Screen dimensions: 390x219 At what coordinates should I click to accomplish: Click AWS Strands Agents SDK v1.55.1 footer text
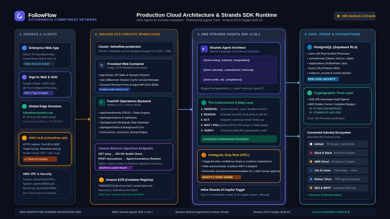click(x=132, y=212)
